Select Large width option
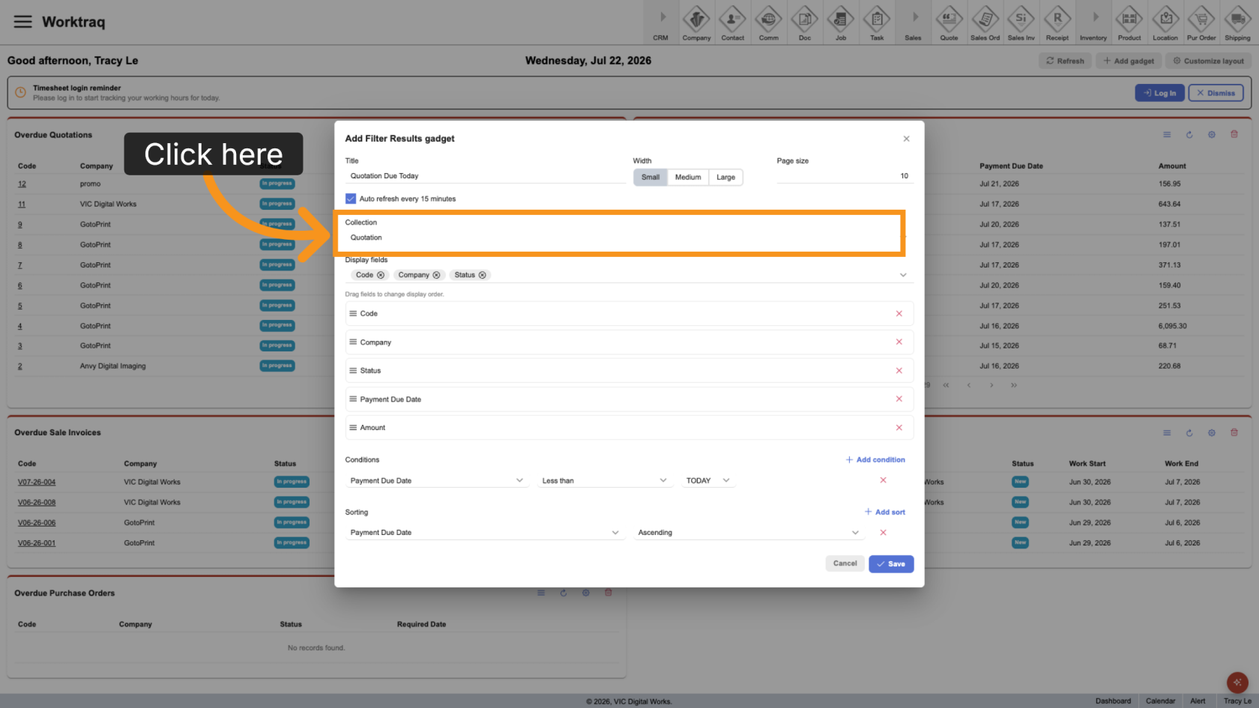 pyautogui.click(x=725, y=178)
